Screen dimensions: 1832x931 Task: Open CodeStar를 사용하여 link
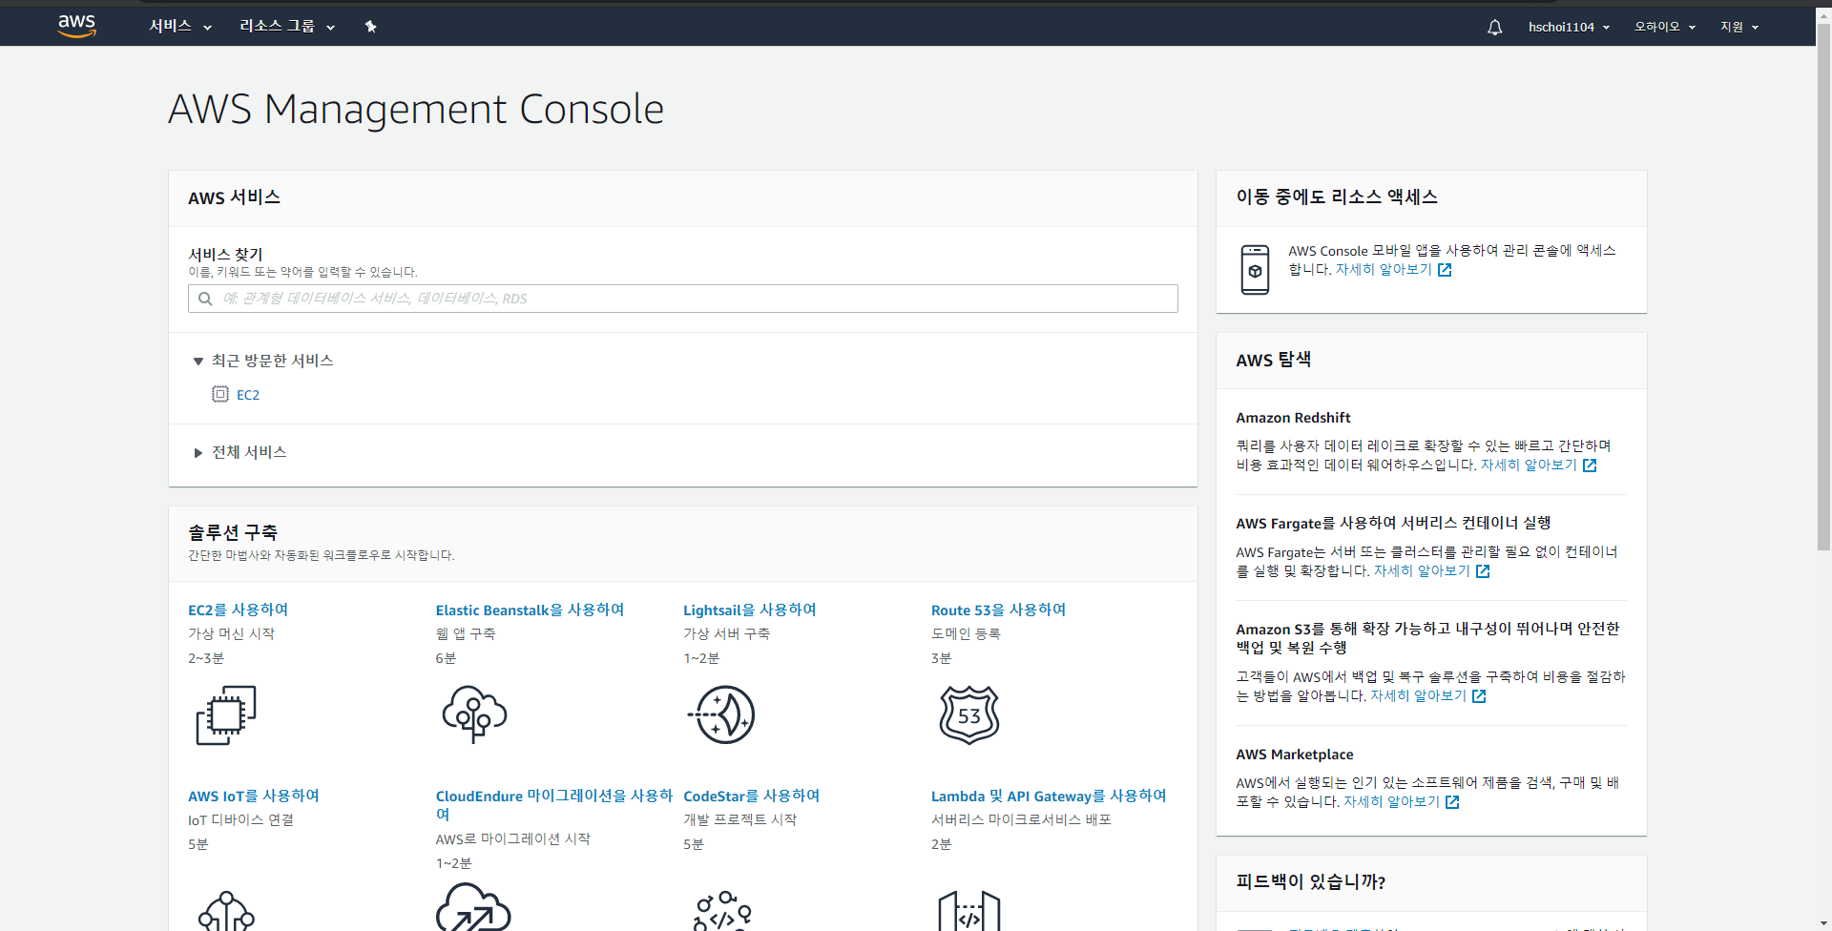click(752, 796)
